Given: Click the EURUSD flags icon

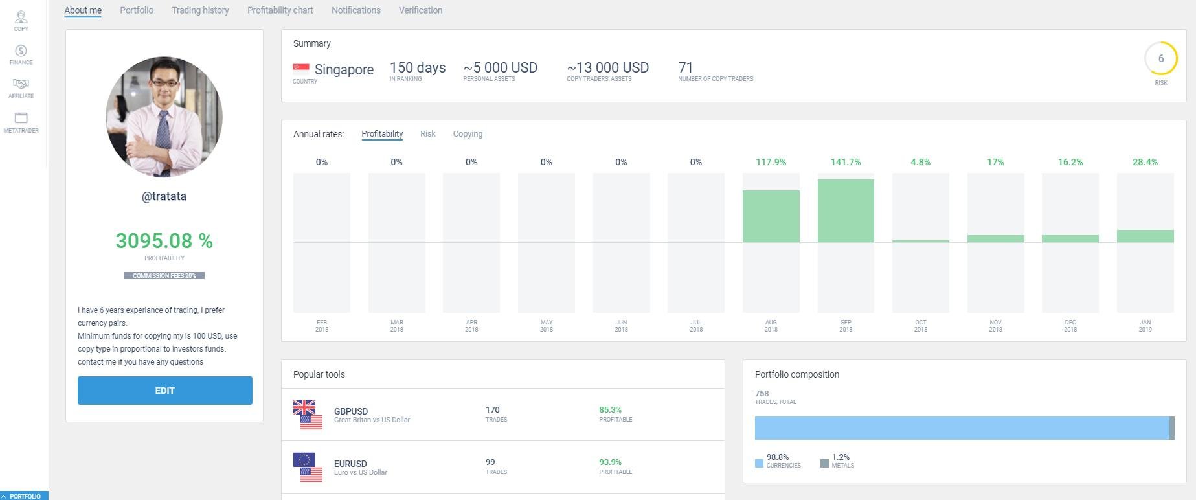Looking at the screenshot, I should (x=308, y=467).
